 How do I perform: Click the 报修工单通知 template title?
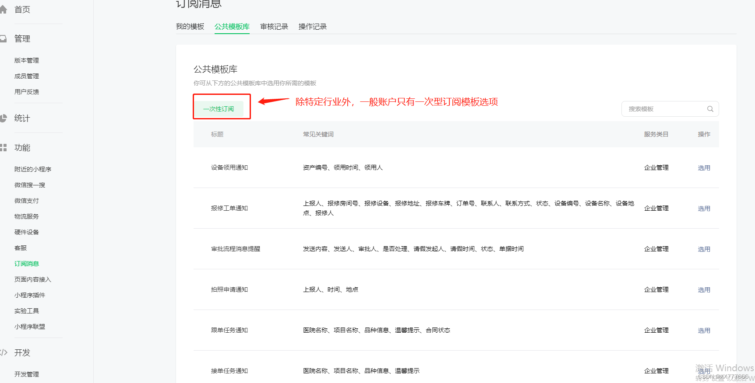tap(229, 208)
